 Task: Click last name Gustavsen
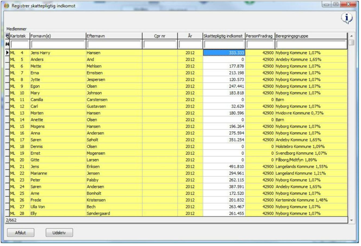click(96, 106)
